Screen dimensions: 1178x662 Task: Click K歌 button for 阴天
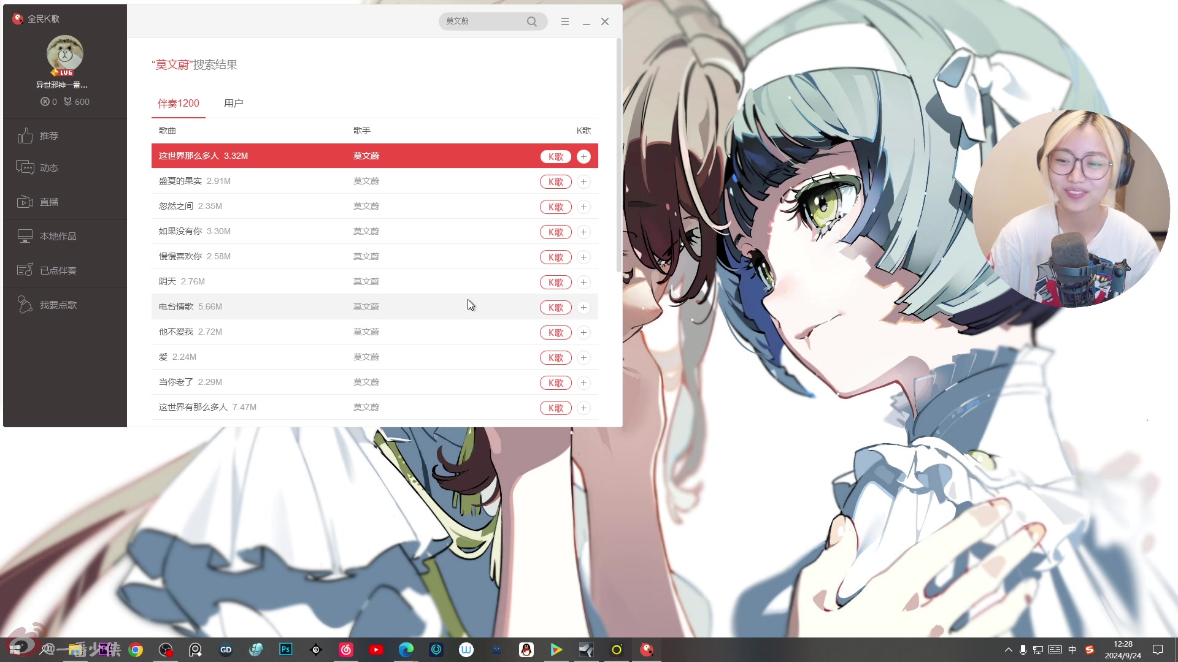[556, 282]
